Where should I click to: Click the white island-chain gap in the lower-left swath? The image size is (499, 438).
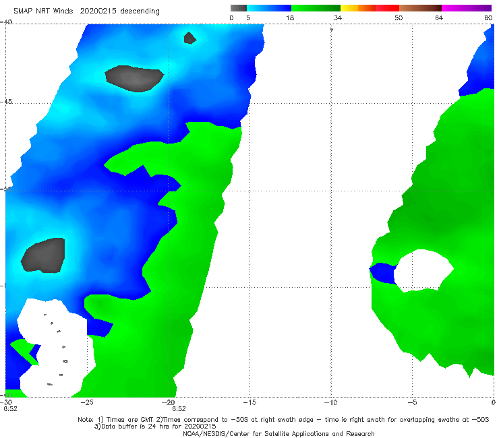[56, 348]
